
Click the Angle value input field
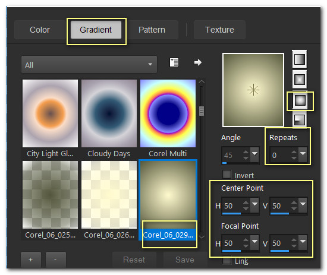(232, 155)
